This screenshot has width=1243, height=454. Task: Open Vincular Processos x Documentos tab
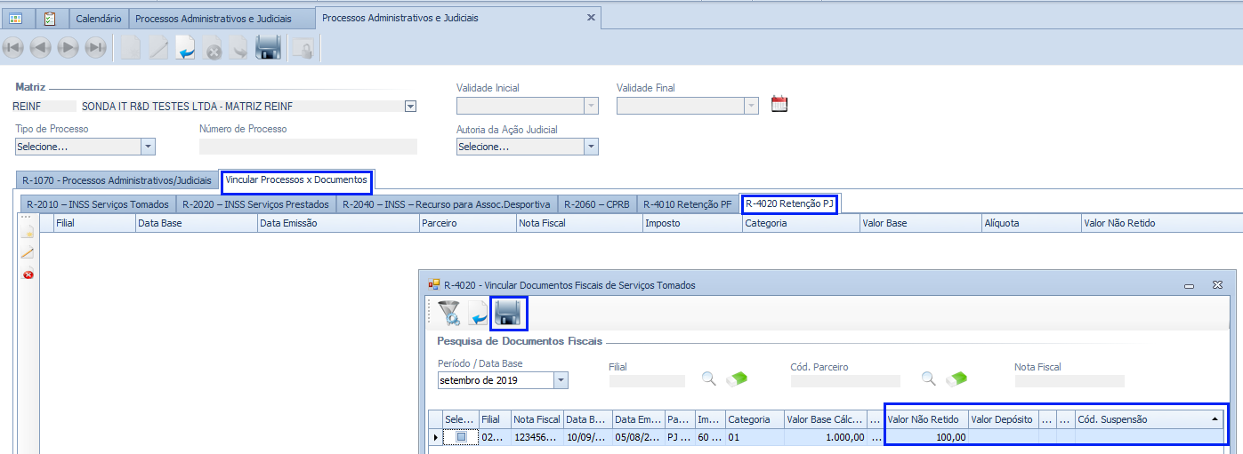pyautogui.click(x=296, y=179)
